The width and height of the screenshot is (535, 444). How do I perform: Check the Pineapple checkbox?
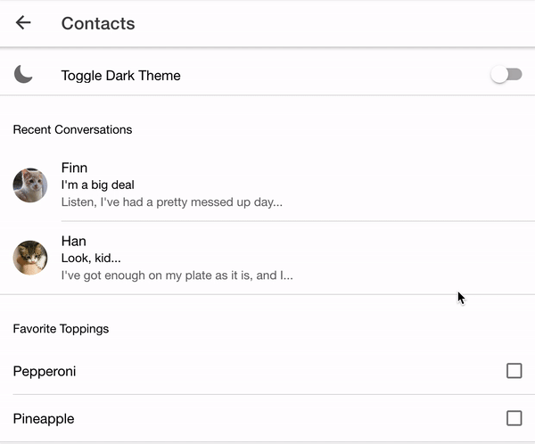(514, 418)
